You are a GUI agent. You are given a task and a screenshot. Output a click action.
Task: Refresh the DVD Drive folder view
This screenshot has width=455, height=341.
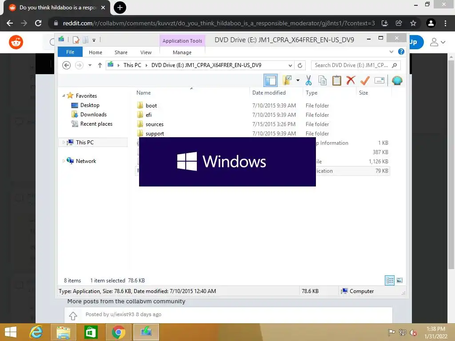[300, 65]
